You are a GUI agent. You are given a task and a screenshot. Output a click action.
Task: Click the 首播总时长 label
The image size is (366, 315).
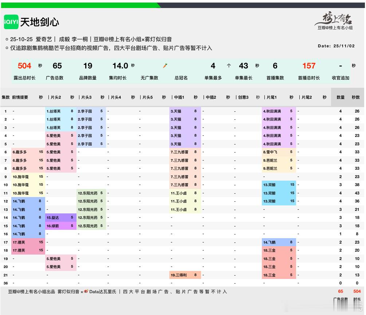(x=309, y=78)
